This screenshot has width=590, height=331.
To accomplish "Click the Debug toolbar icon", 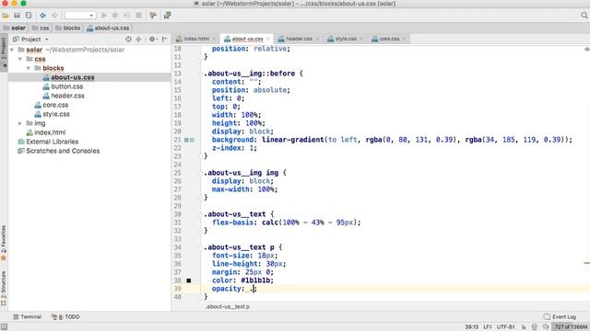I will coord(115,16).
